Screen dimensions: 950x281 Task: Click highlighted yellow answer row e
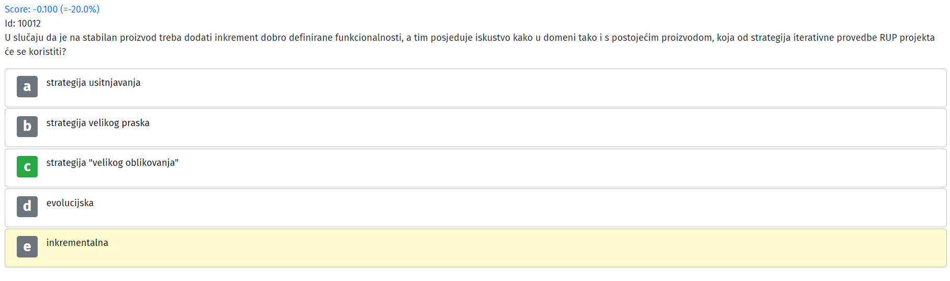coord(476,248)
